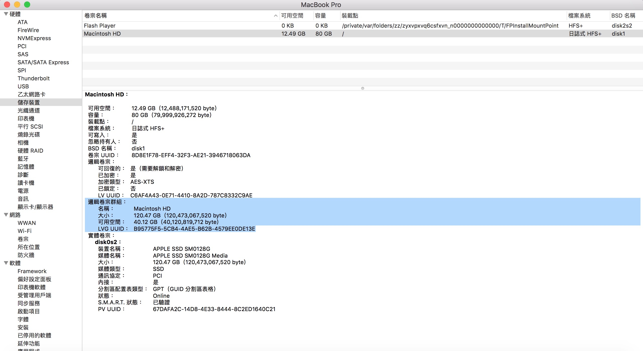643x351 pixels.
Task: Click the green zoom window button
Action: click(x=27, y=5)
